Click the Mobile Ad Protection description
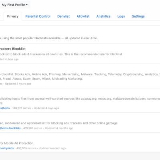Image resolution: width=160 pixels, height=160 pixels. (x=17, y=143)
